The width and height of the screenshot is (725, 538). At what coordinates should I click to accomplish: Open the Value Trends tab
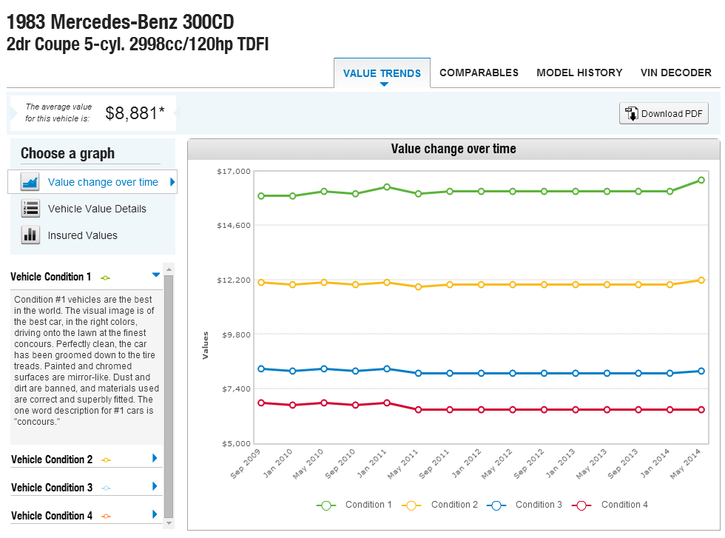point(382,73)
